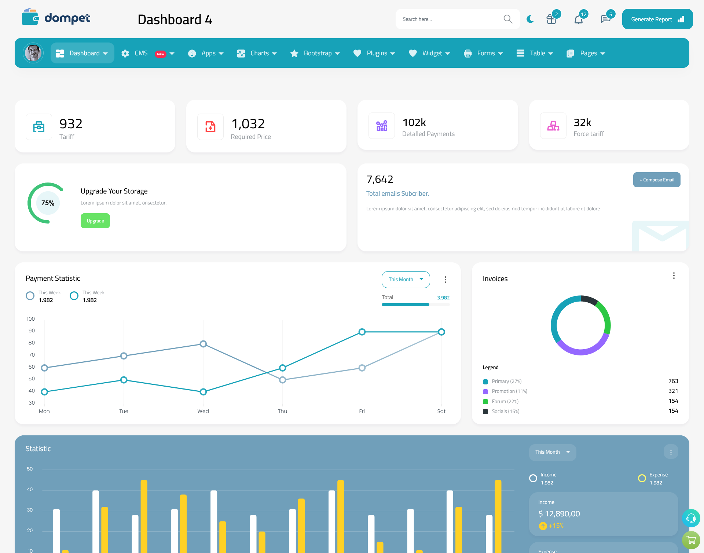Open the This Month dropdown in Statistic section
Viewport: 704px width, 553px height.
click(551, 451)
